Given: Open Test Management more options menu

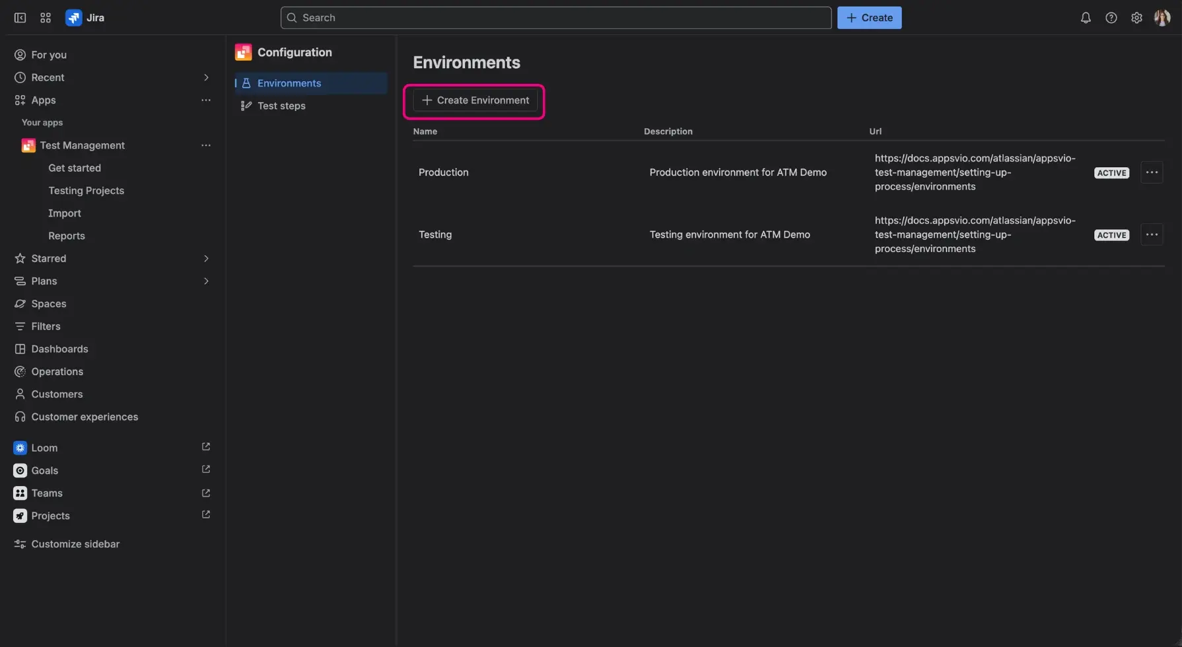Looking at the screenshot, I should 206,145.
